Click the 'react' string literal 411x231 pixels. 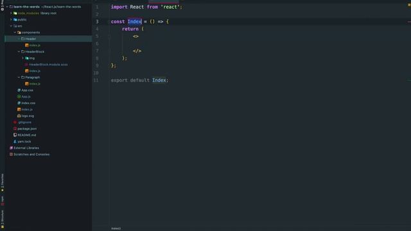pyautogui.click(x=170, y=7)
